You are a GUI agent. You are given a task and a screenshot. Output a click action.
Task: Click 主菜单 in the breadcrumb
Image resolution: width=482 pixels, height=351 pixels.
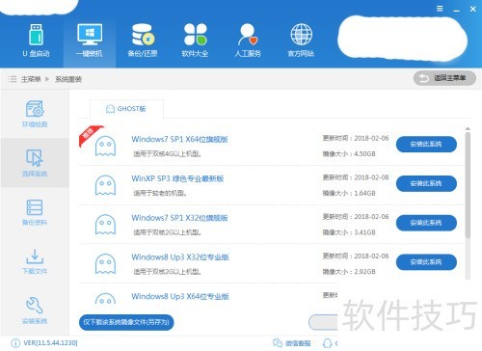pos(31,79)
